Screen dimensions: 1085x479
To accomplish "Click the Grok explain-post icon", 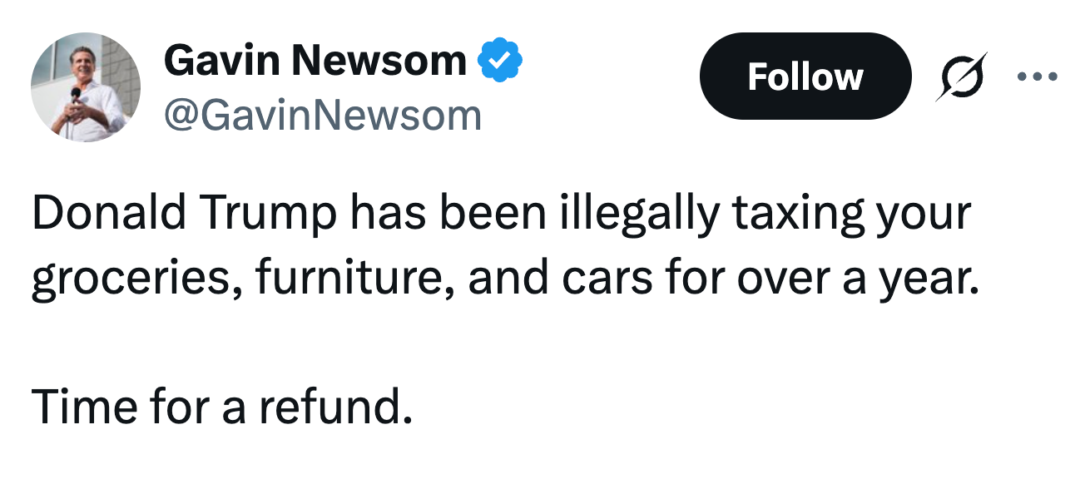I will [x=960, y=77].
